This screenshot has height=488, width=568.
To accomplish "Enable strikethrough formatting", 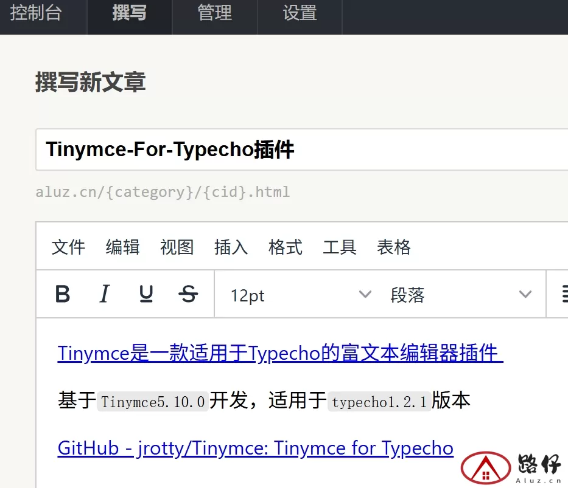I will (188, 295).
